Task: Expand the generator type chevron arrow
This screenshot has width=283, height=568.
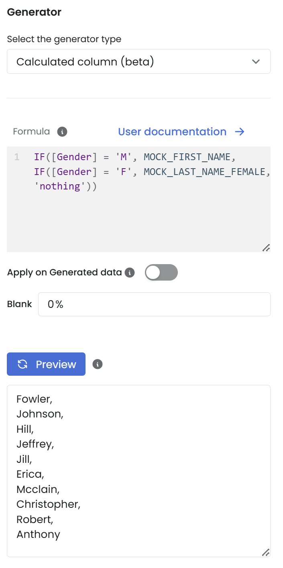Action: pyautogui.click(x=256, y=62)
